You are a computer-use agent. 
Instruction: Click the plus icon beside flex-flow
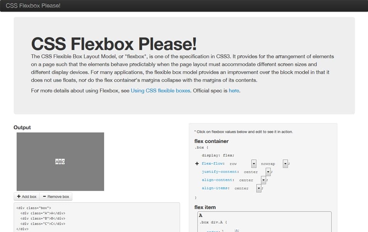[x=197, y=164]
